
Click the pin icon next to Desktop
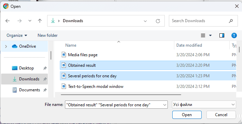[45, 68]
